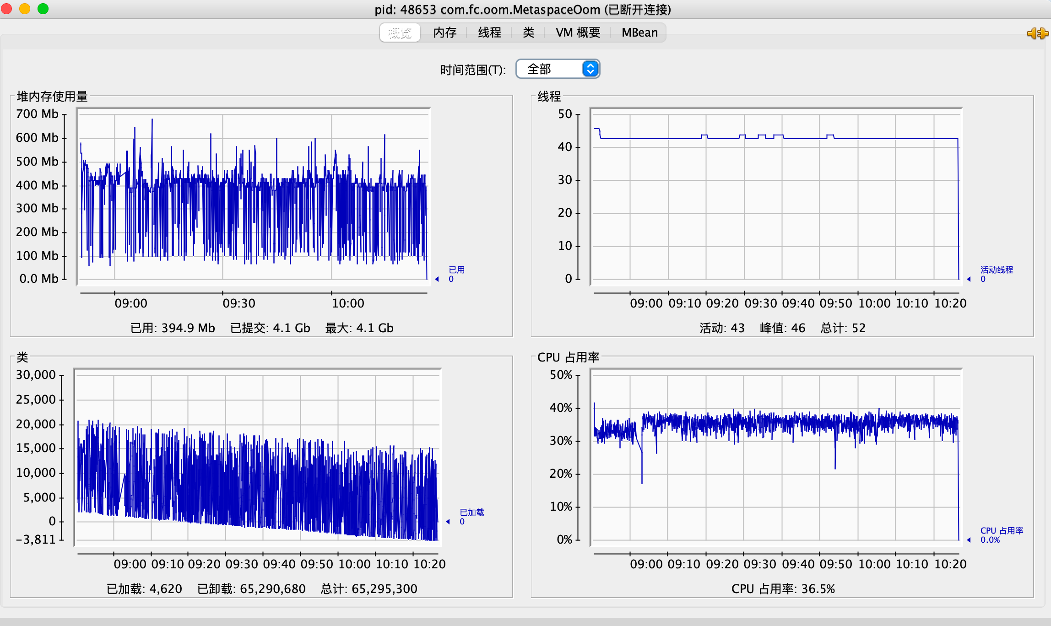Switch to the 内存 tab
Screen dimensions: 1051x626
point(444,32)
